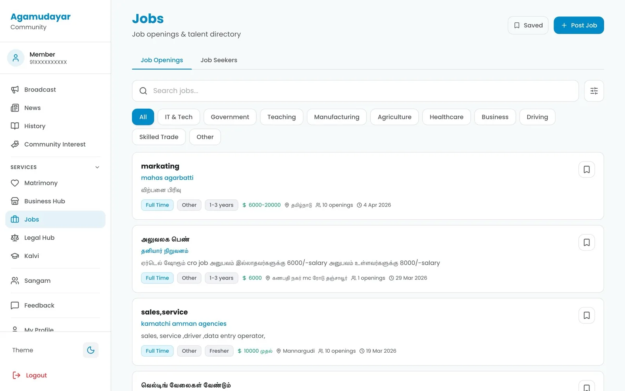
Task: Click the 6000-20000 salary text
Action: (x=264, y=205)
